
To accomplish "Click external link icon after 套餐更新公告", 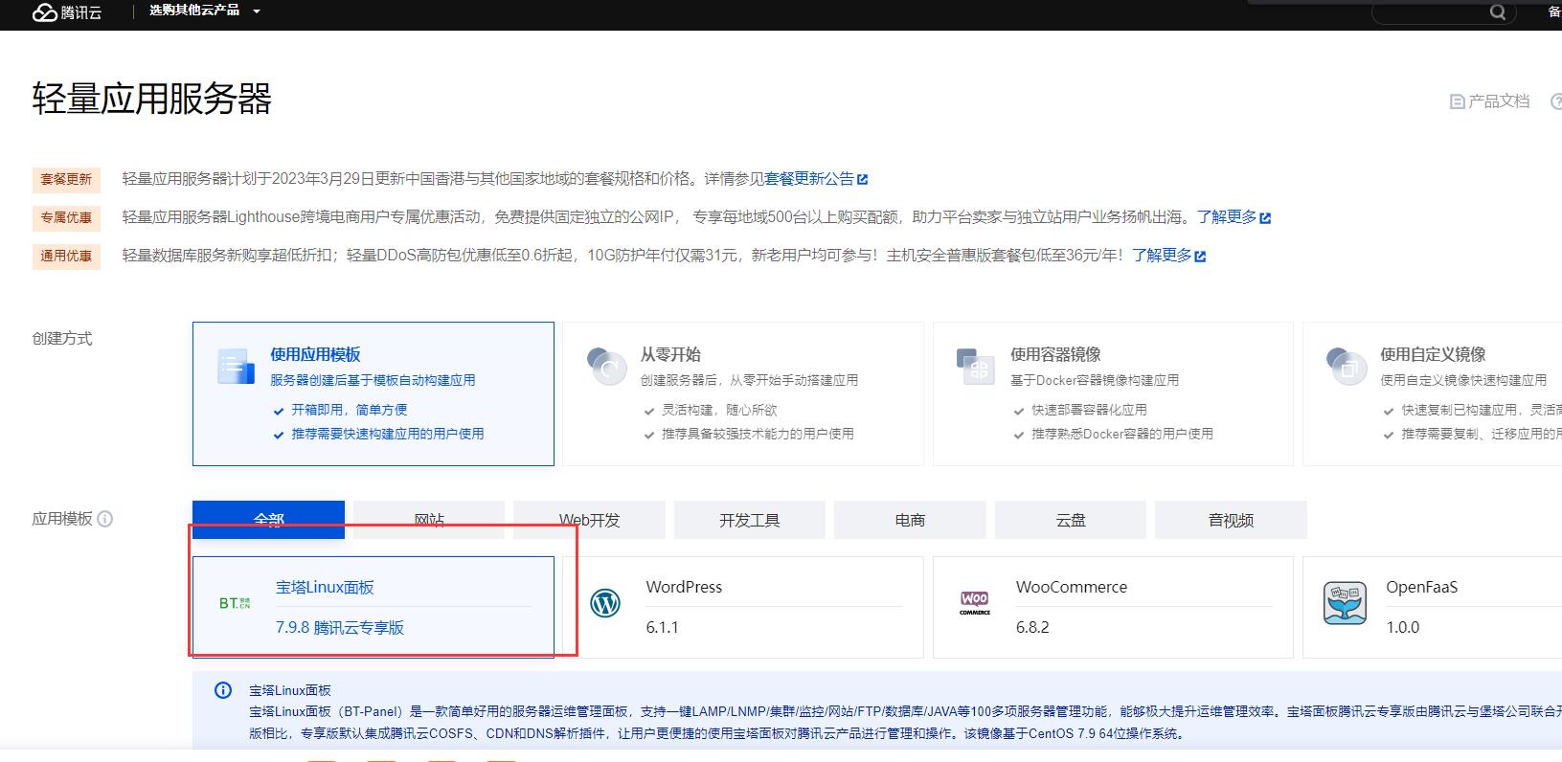I will pyautogui.click(x=862, y=179).
